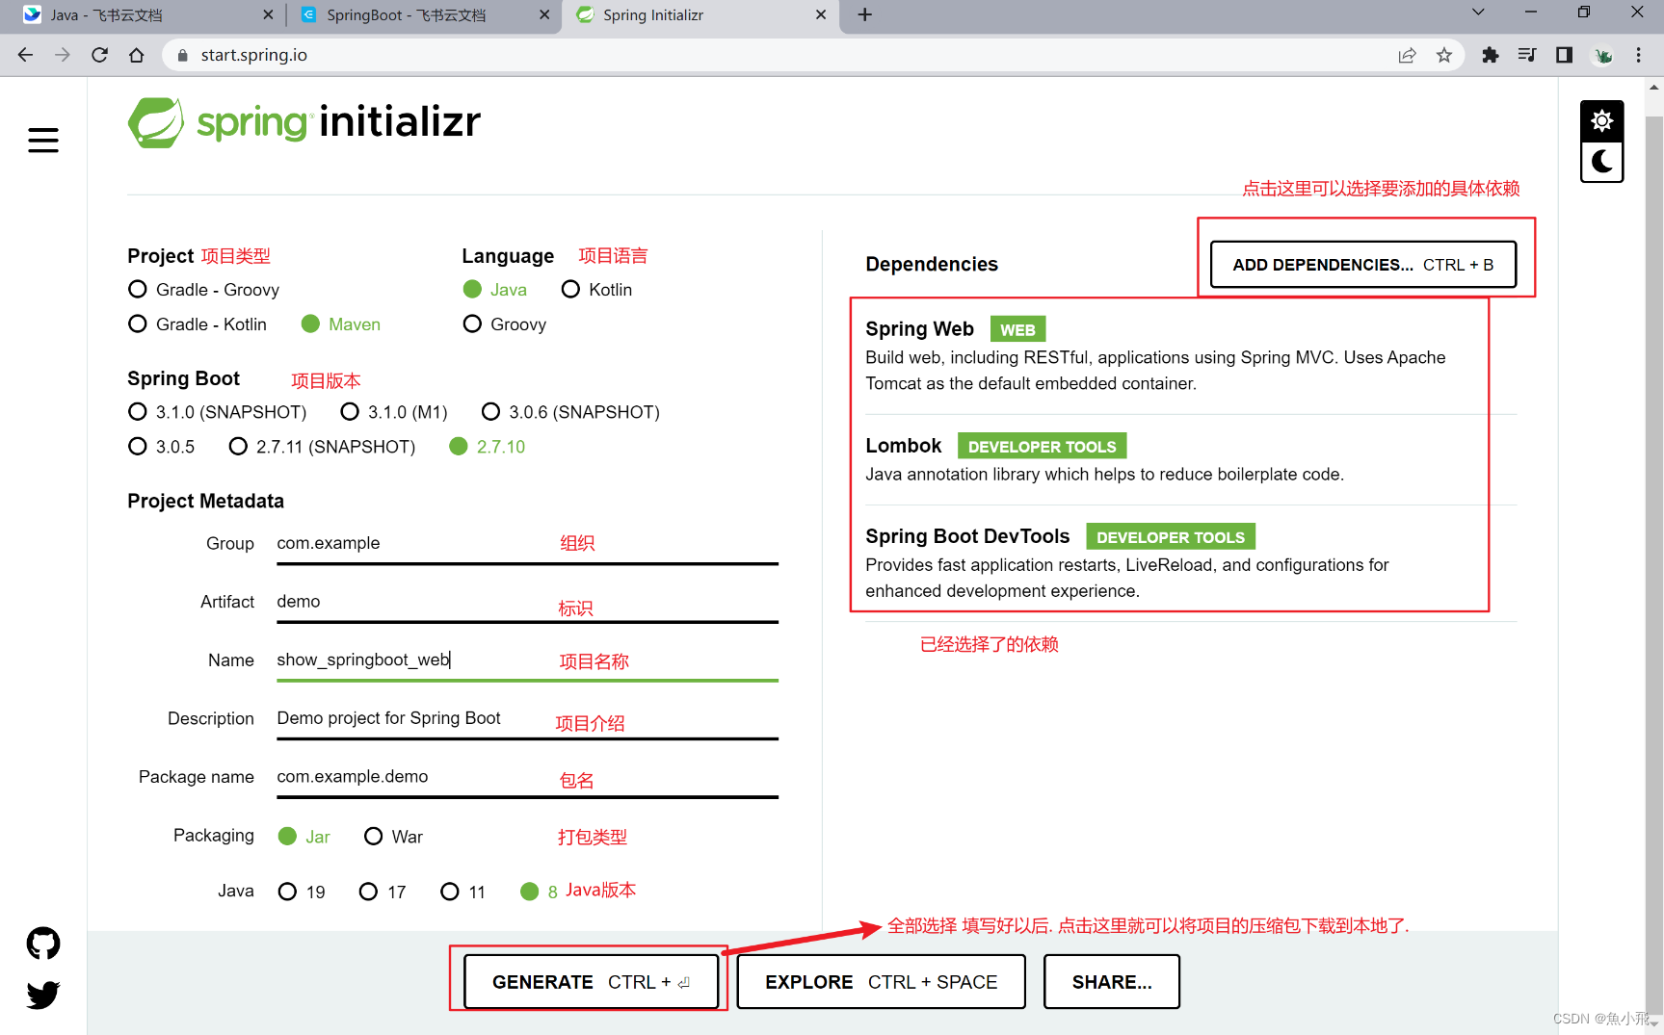1664x1035 pixels.
Task: Select Spring Boot 3.1.0 (M1)
Action: 394,412
